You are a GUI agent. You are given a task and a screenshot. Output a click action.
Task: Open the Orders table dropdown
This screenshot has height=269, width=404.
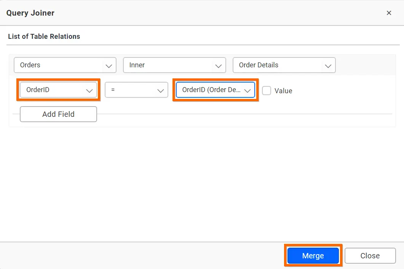coord(65,65)
